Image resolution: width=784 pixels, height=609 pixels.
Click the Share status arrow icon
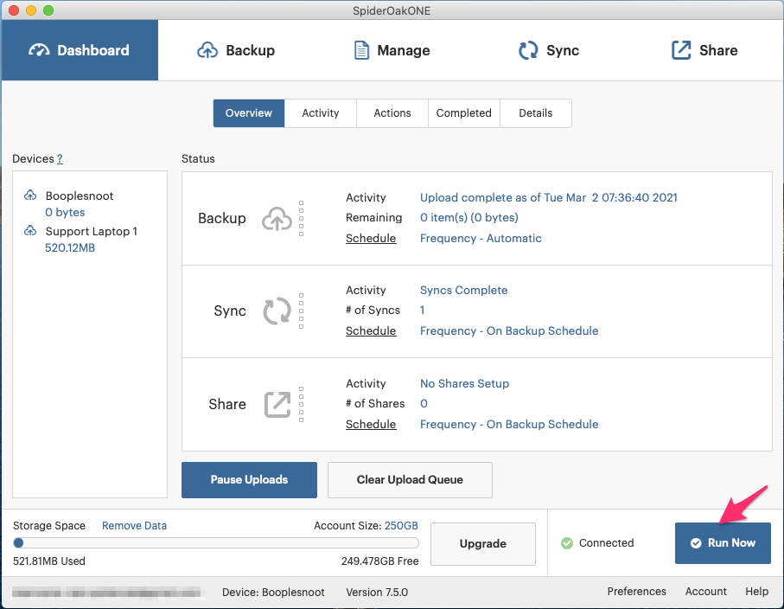(277, 404)
